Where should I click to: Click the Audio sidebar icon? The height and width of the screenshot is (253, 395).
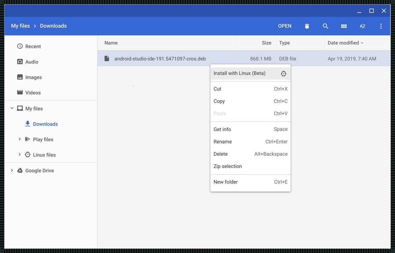20,62
